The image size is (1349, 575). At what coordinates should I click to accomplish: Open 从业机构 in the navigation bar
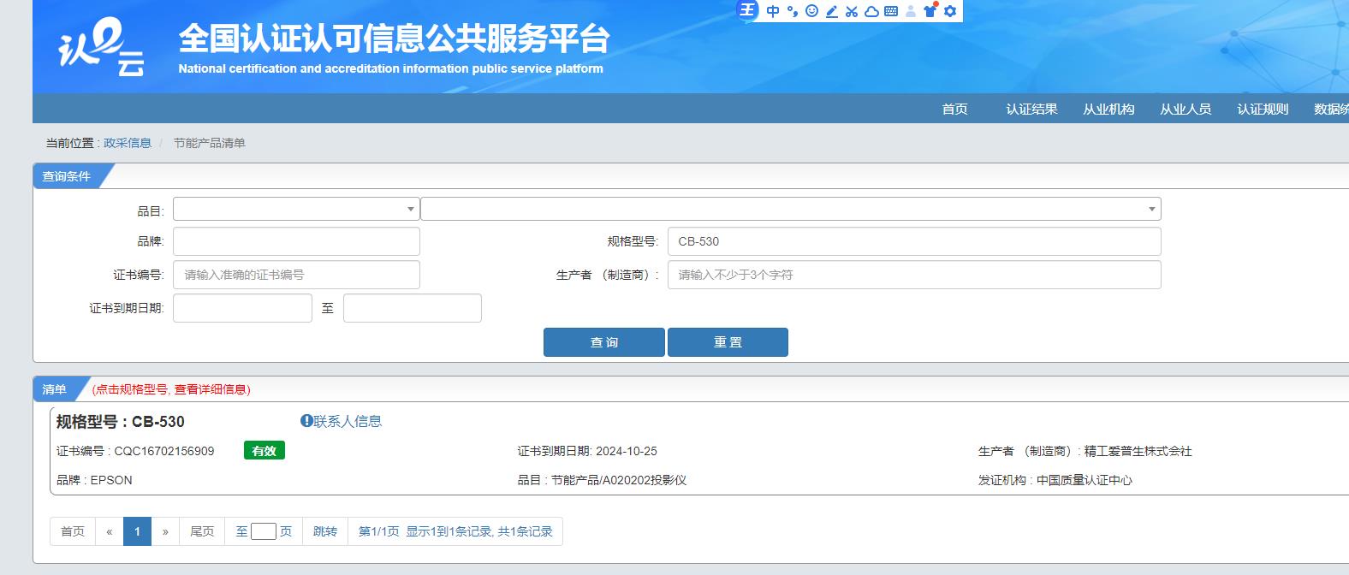(x=1108, y=109)
